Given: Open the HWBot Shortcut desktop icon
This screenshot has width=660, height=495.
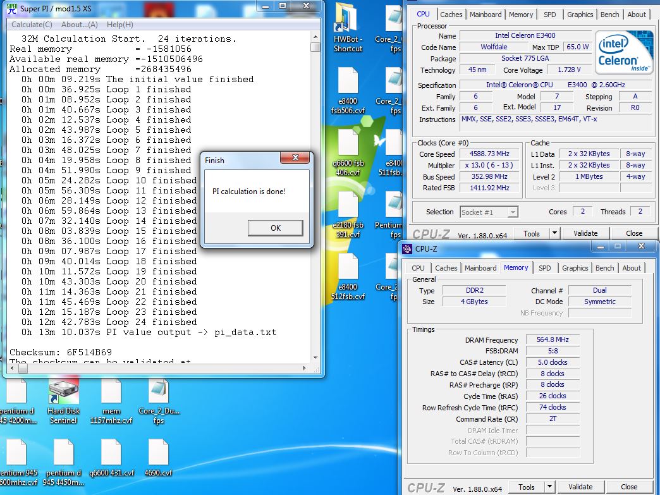Looking at the screenshot, I should coord(348,28).
